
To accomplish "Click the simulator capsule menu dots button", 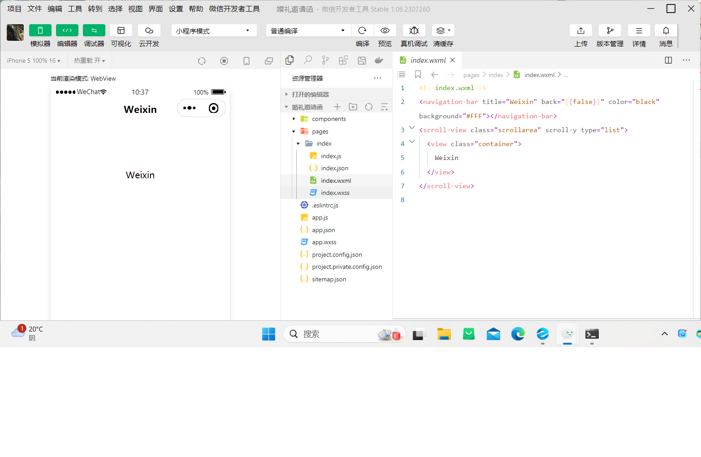I will click(190, 108).
